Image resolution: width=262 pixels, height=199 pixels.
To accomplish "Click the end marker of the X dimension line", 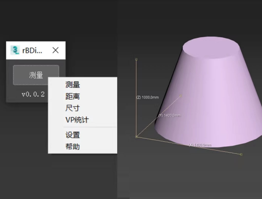I will pyautogui.click(x=241, y=155).
